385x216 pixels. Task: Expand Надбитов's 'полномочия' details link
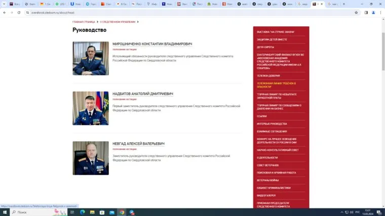(125, 99)
